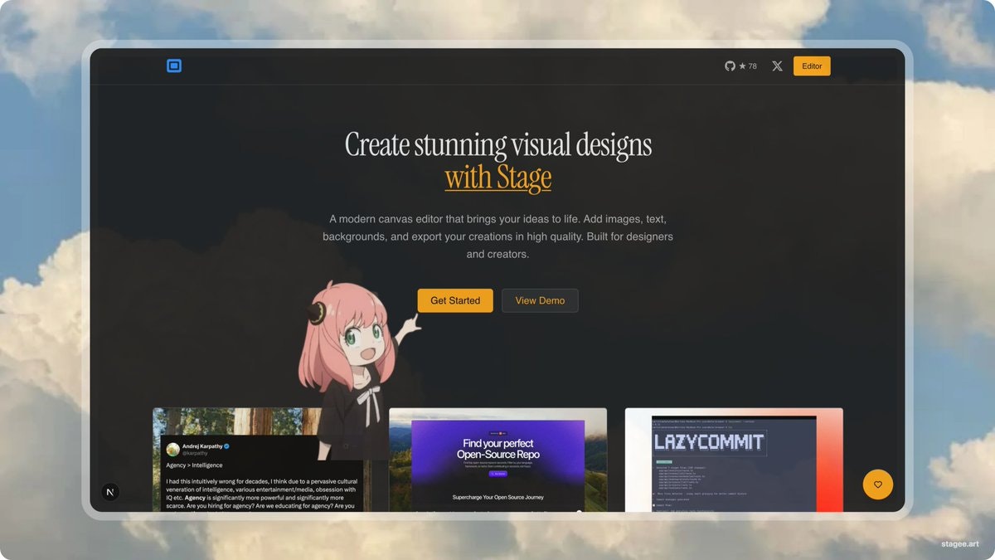The height and width of the screenshot is (560, 995).
Task: Open the GitHub repository icon
Action: (730, 66)
